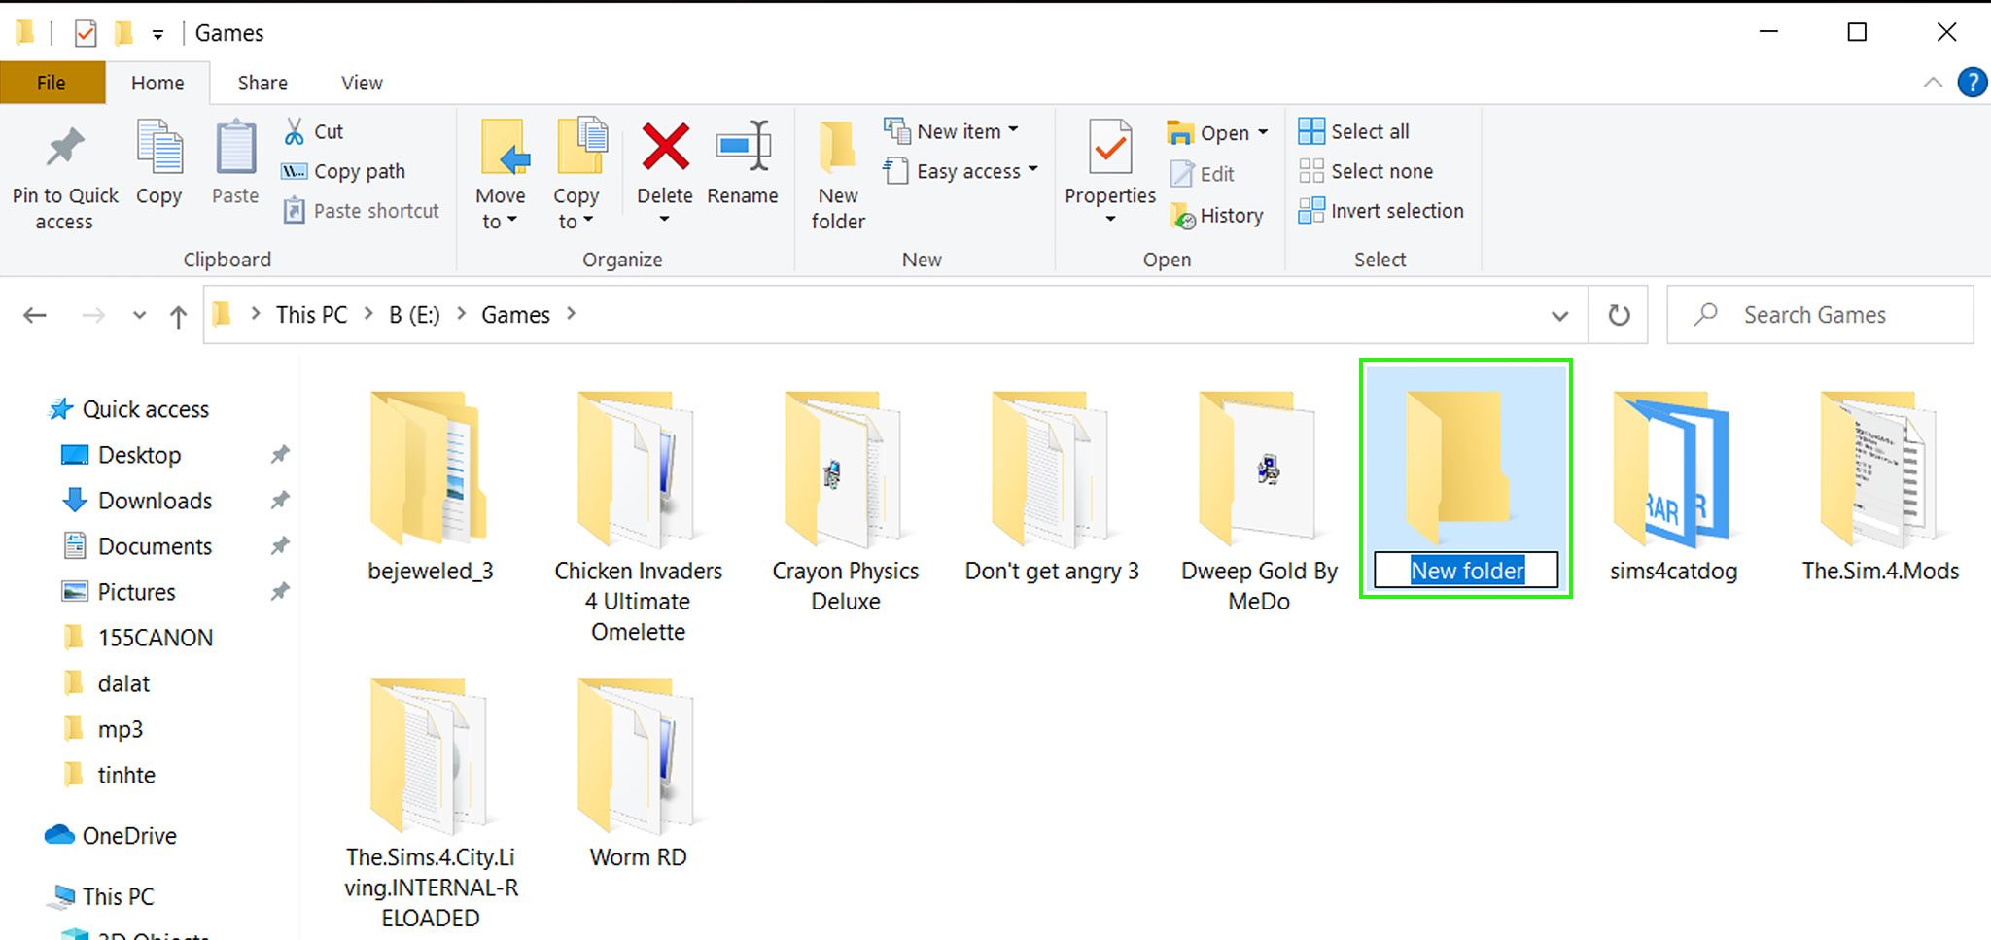Click the Cut scissors icon
Screen dimensions: 1991x940
click(x=294, y=131)
